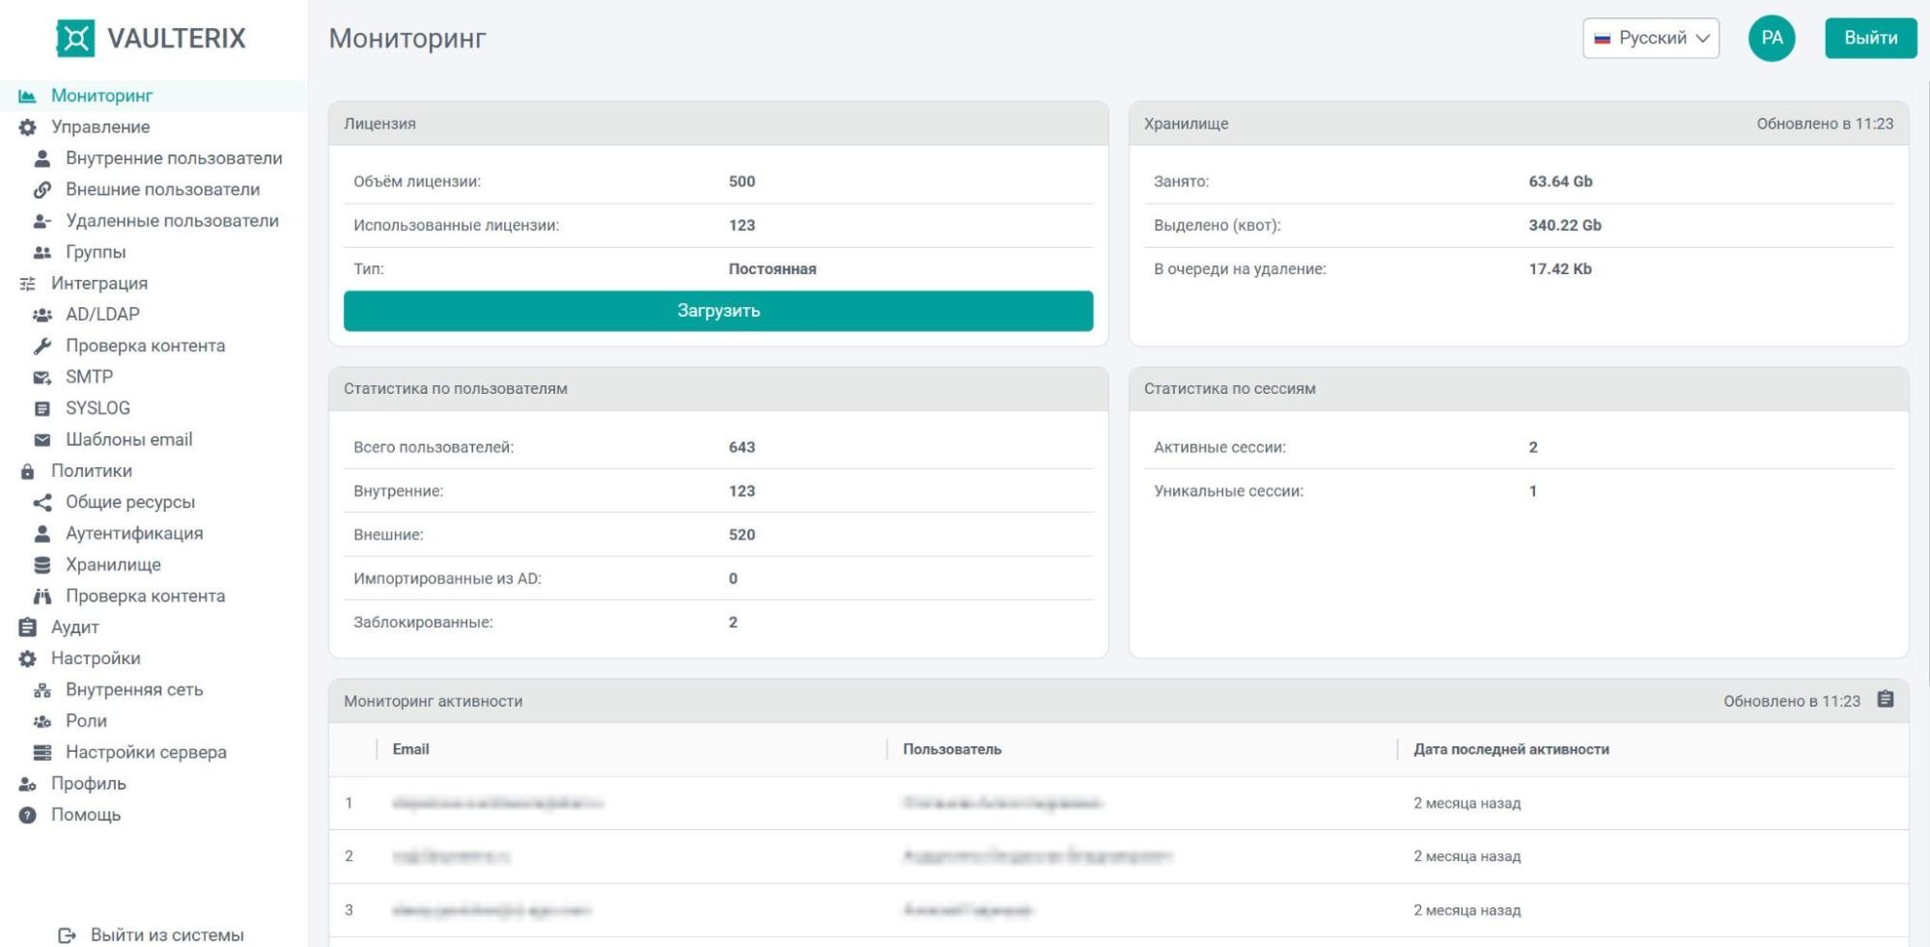Click the wrench icon beside Проверка контента
The image size is (1930, 947).
(x=42, y=346)
